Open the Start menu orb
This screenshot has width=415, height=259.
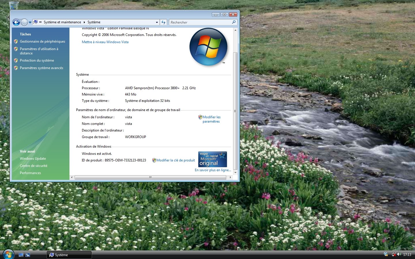click(x=8, y=254)
